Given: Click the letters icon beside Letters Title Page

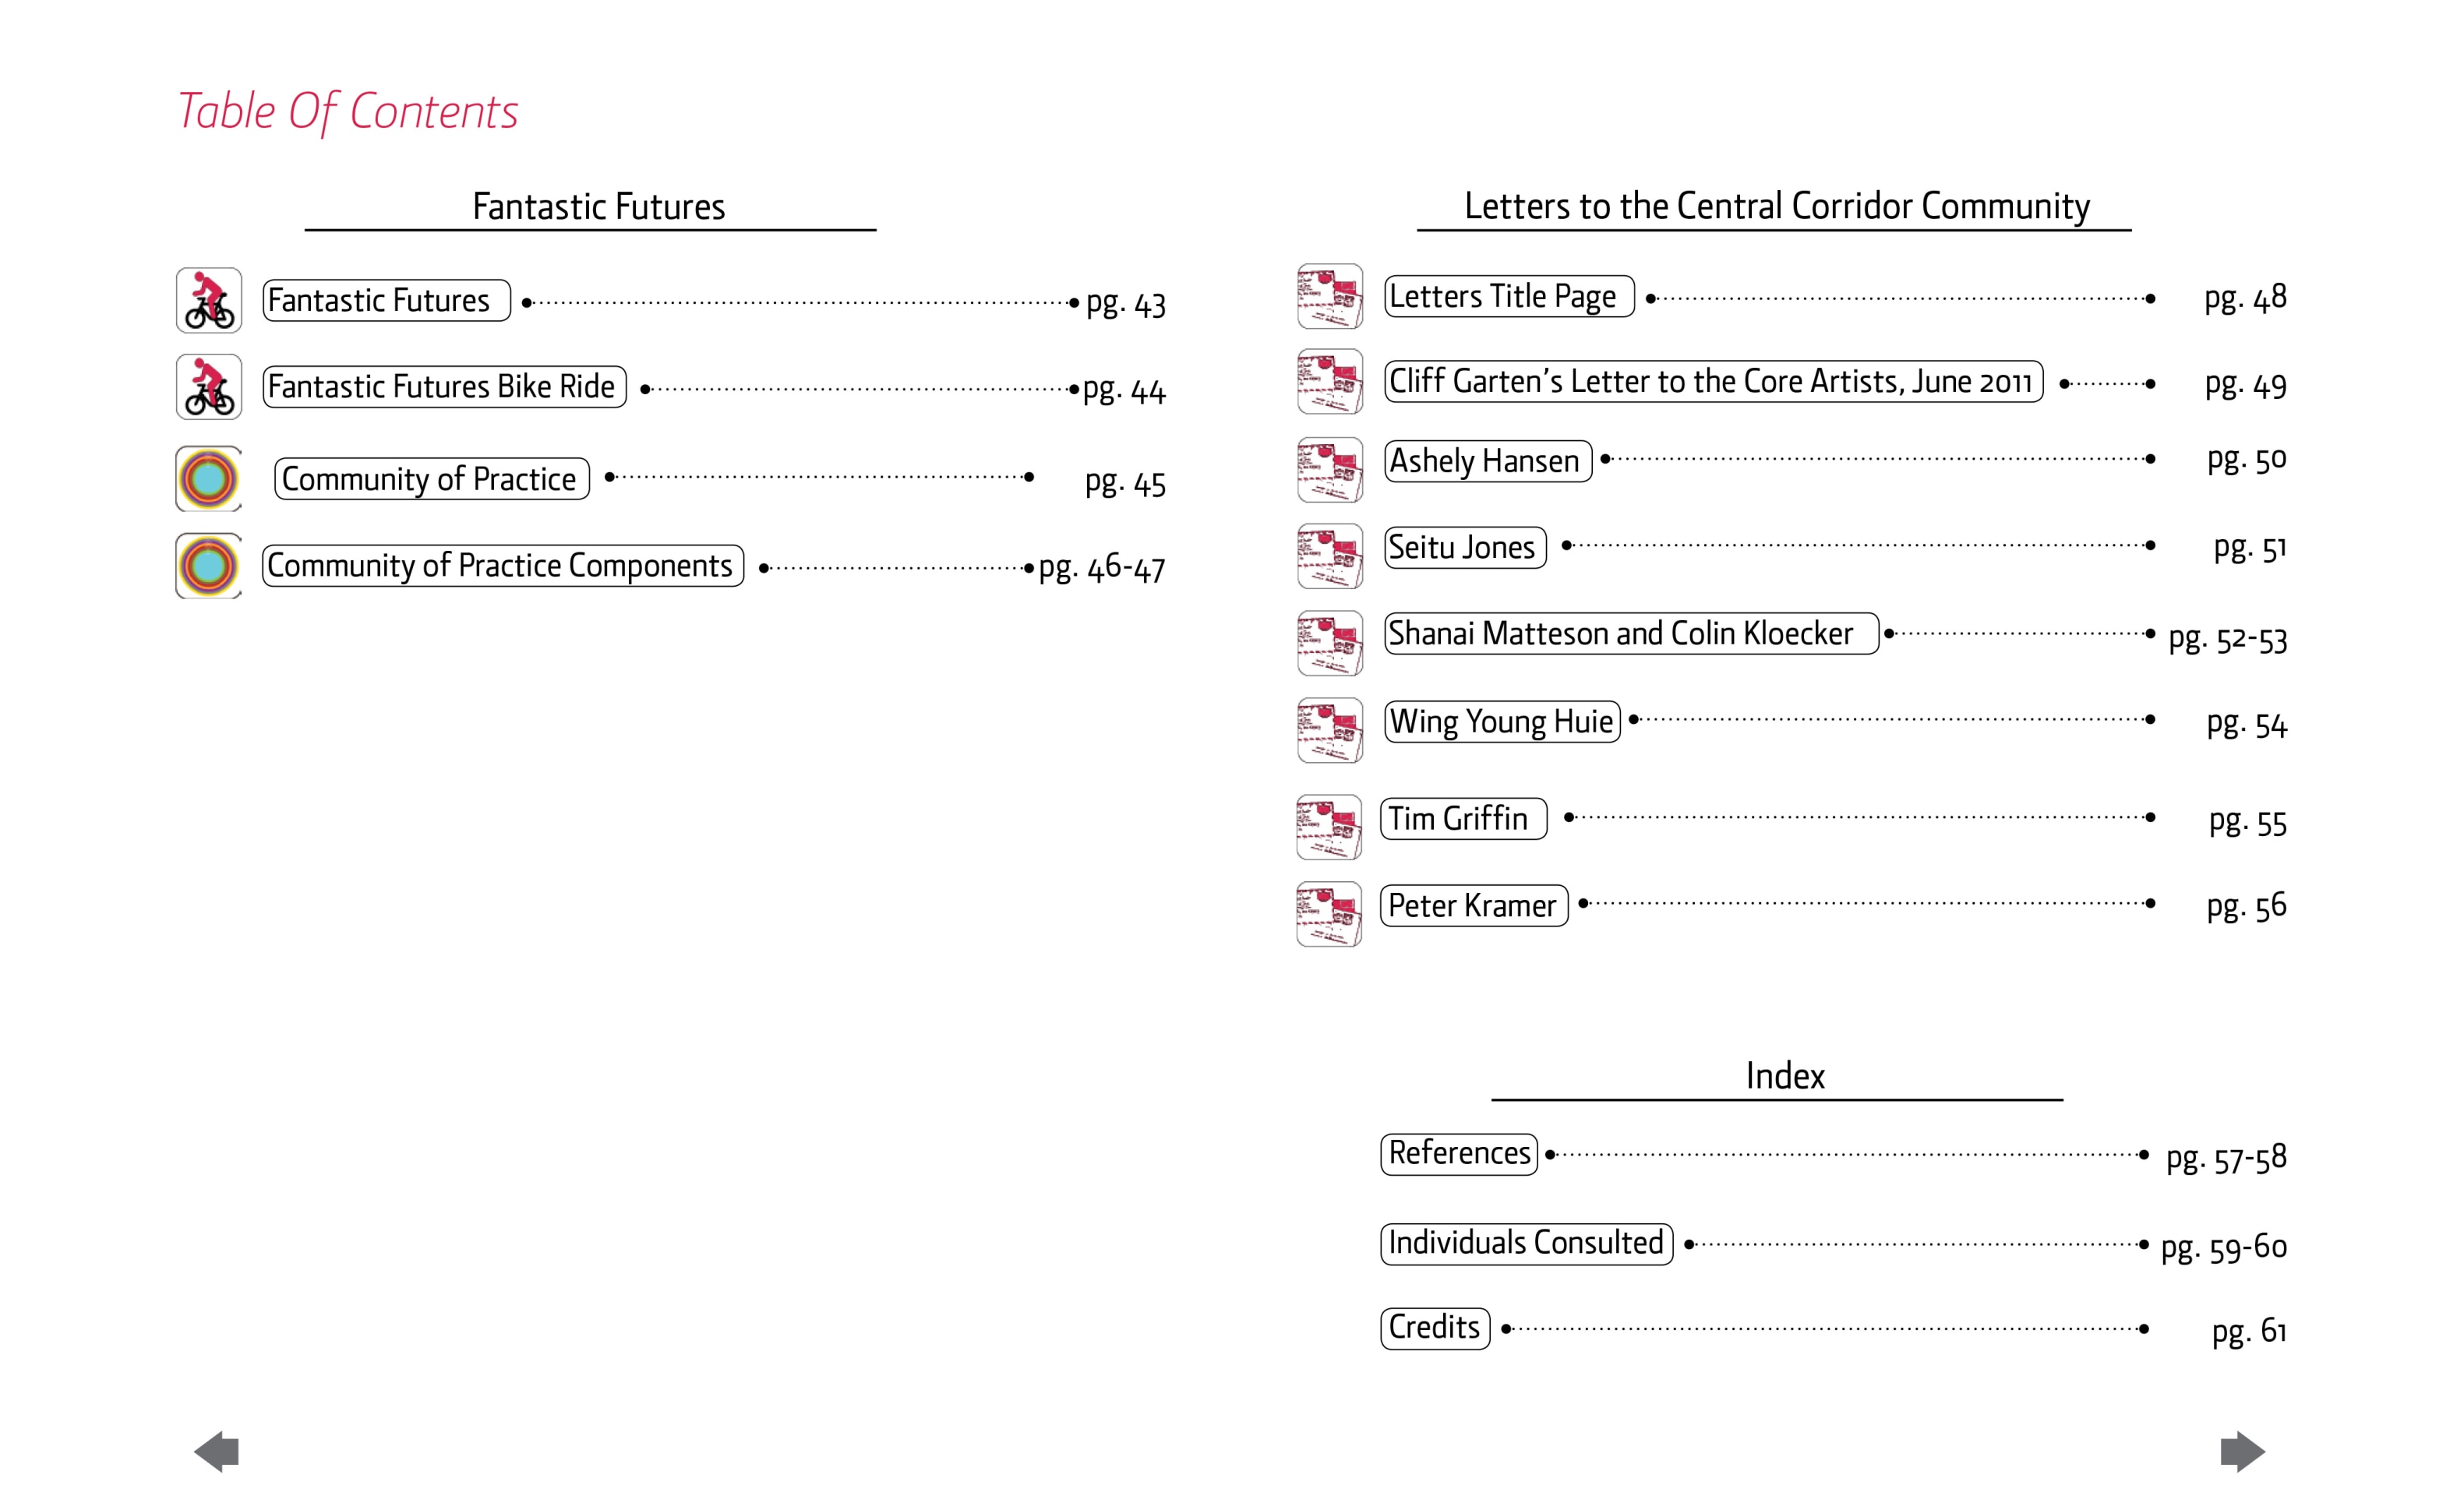Looking at the screenshot, I should point(1330,297).
